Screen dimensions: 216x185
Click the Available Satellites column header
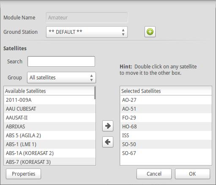click(49, 91)
